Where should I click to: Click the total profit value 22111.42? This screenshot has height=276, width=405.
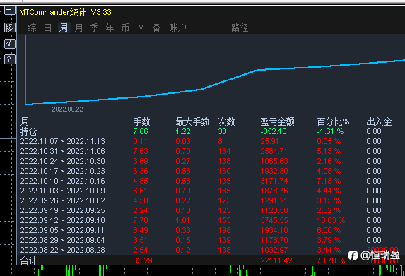click(x=276, y=260)
